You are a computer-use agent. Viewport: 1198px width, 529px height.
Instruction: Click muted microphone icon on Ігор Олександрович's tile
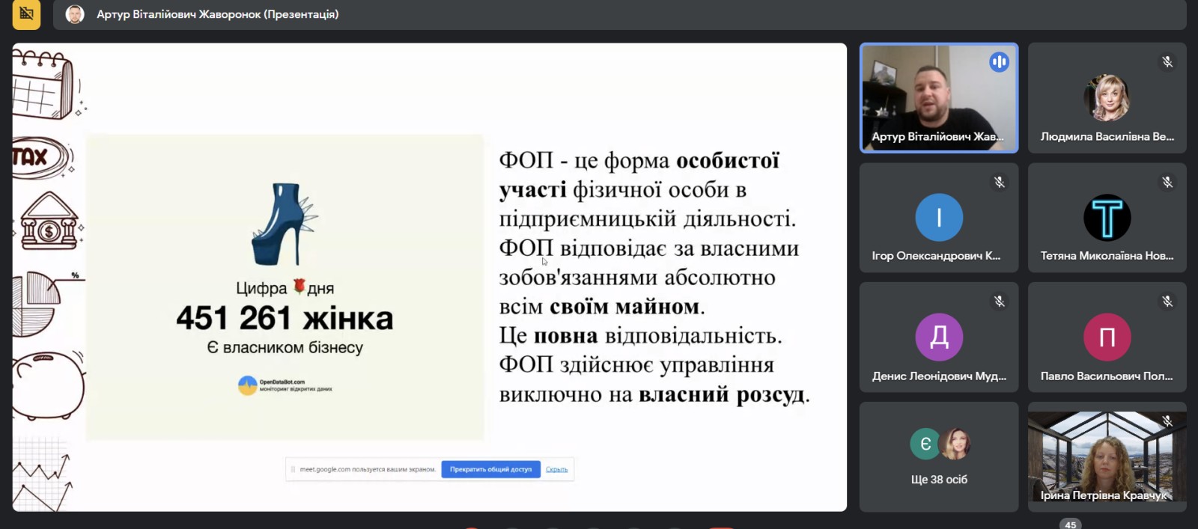coord(999,182)
